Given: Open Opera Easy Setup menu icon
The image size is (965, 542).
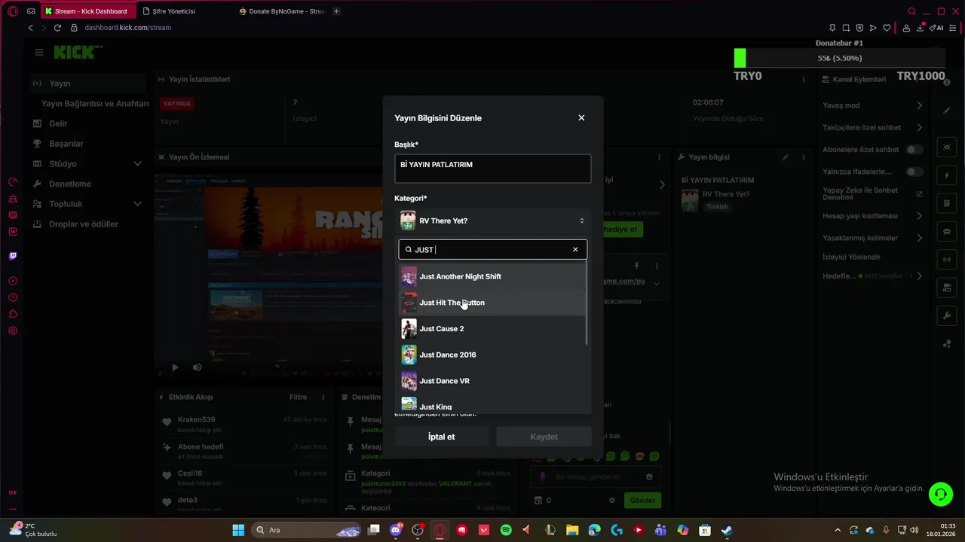Looking at the screenshot, I should (954, 28).
